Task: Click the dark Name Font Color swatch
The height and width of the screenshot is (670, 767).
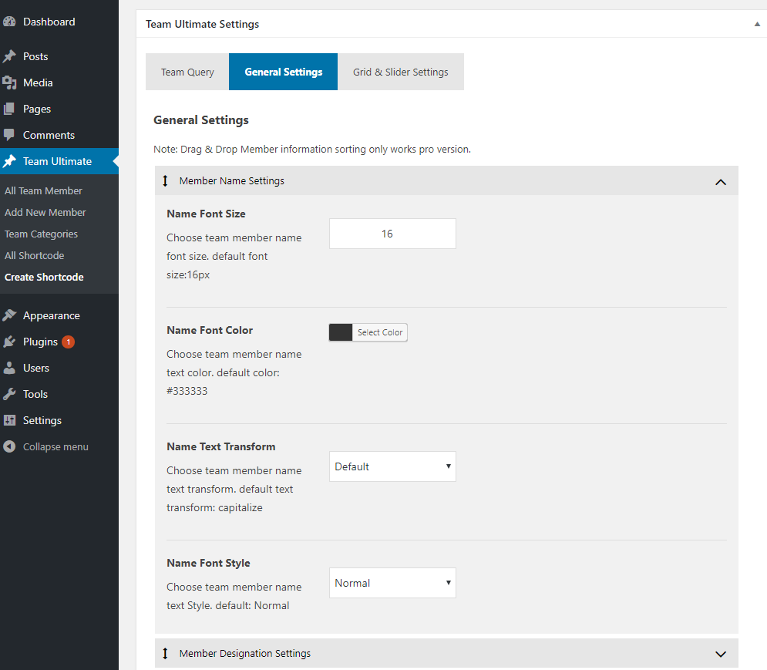Action: pyautogui.click(x=341, y=332)
